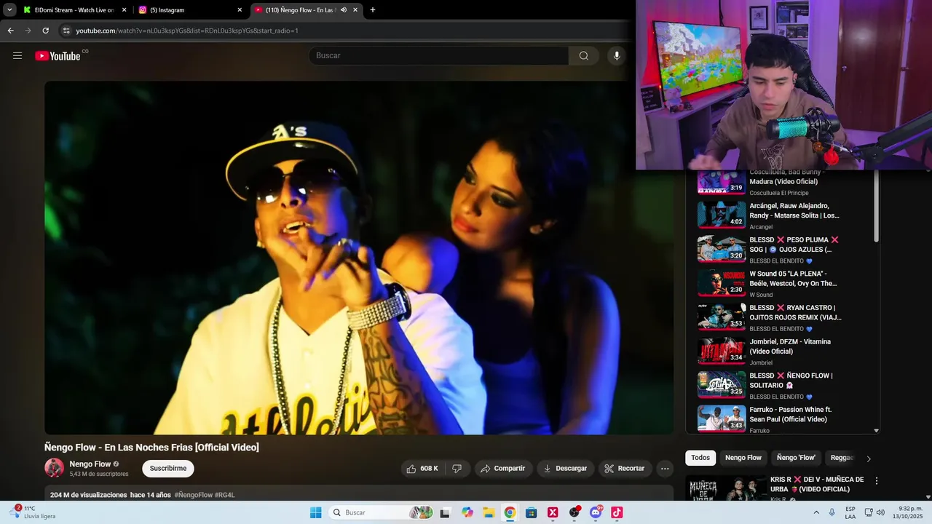Show hidden system tray icons chevron
The height and width of the screenshot is (524, 932).
pyautogui.click(x=816, y=512)
